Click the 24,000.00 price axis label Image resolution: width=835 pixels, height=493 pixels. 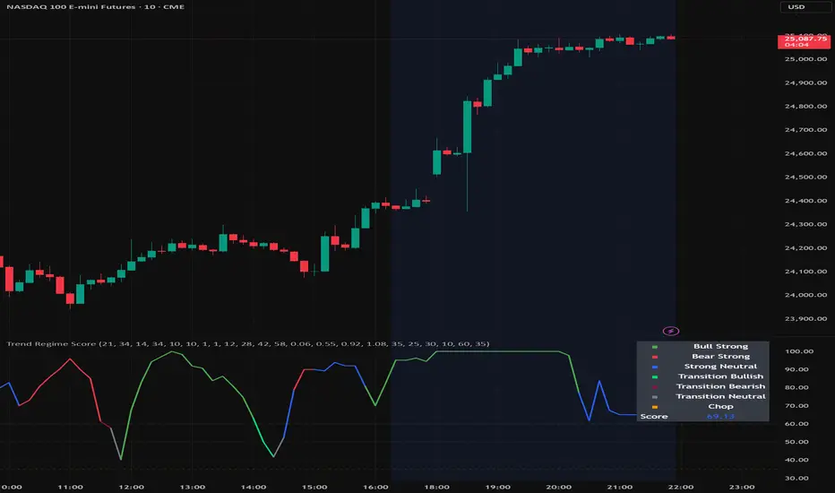805,295
